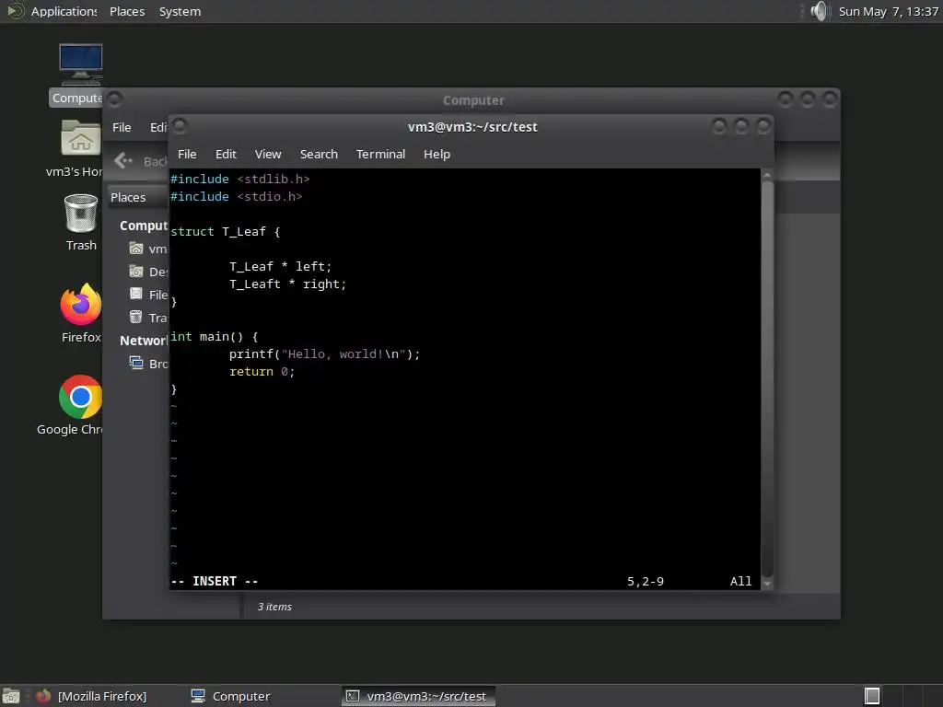Open the terminal File menu

click(x=187, y=154)
